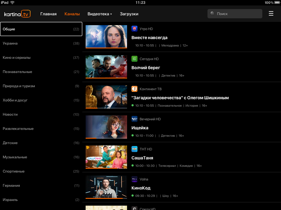Screen dimensions: 281x210
Task: Open the Загрузки tab
Action: (129, 14)
